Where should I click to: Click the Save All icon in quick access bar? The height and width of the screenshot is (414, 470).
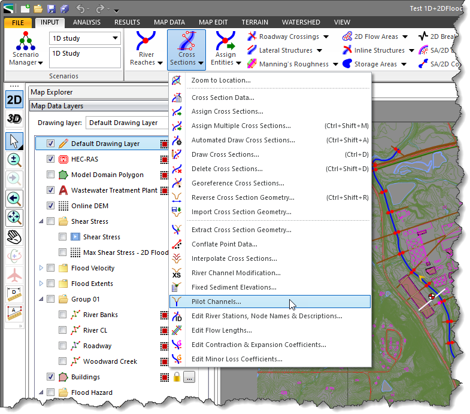pos(65,9)
